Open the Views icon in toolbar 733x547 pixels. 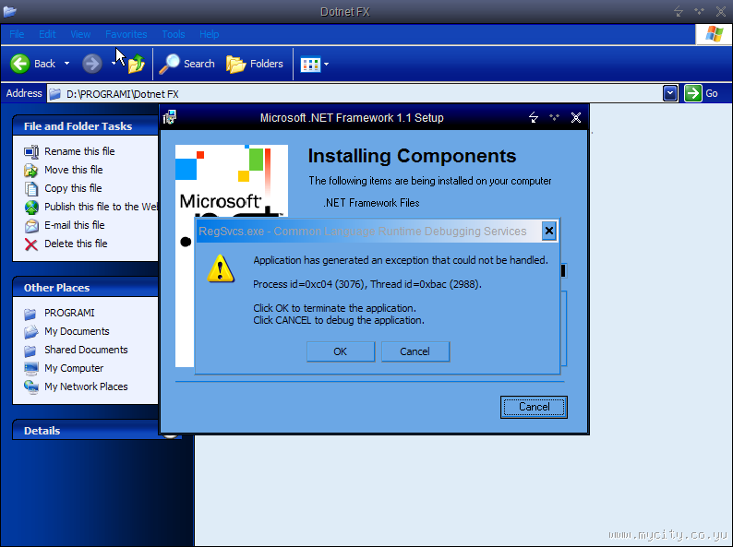(x=310, y=65)
